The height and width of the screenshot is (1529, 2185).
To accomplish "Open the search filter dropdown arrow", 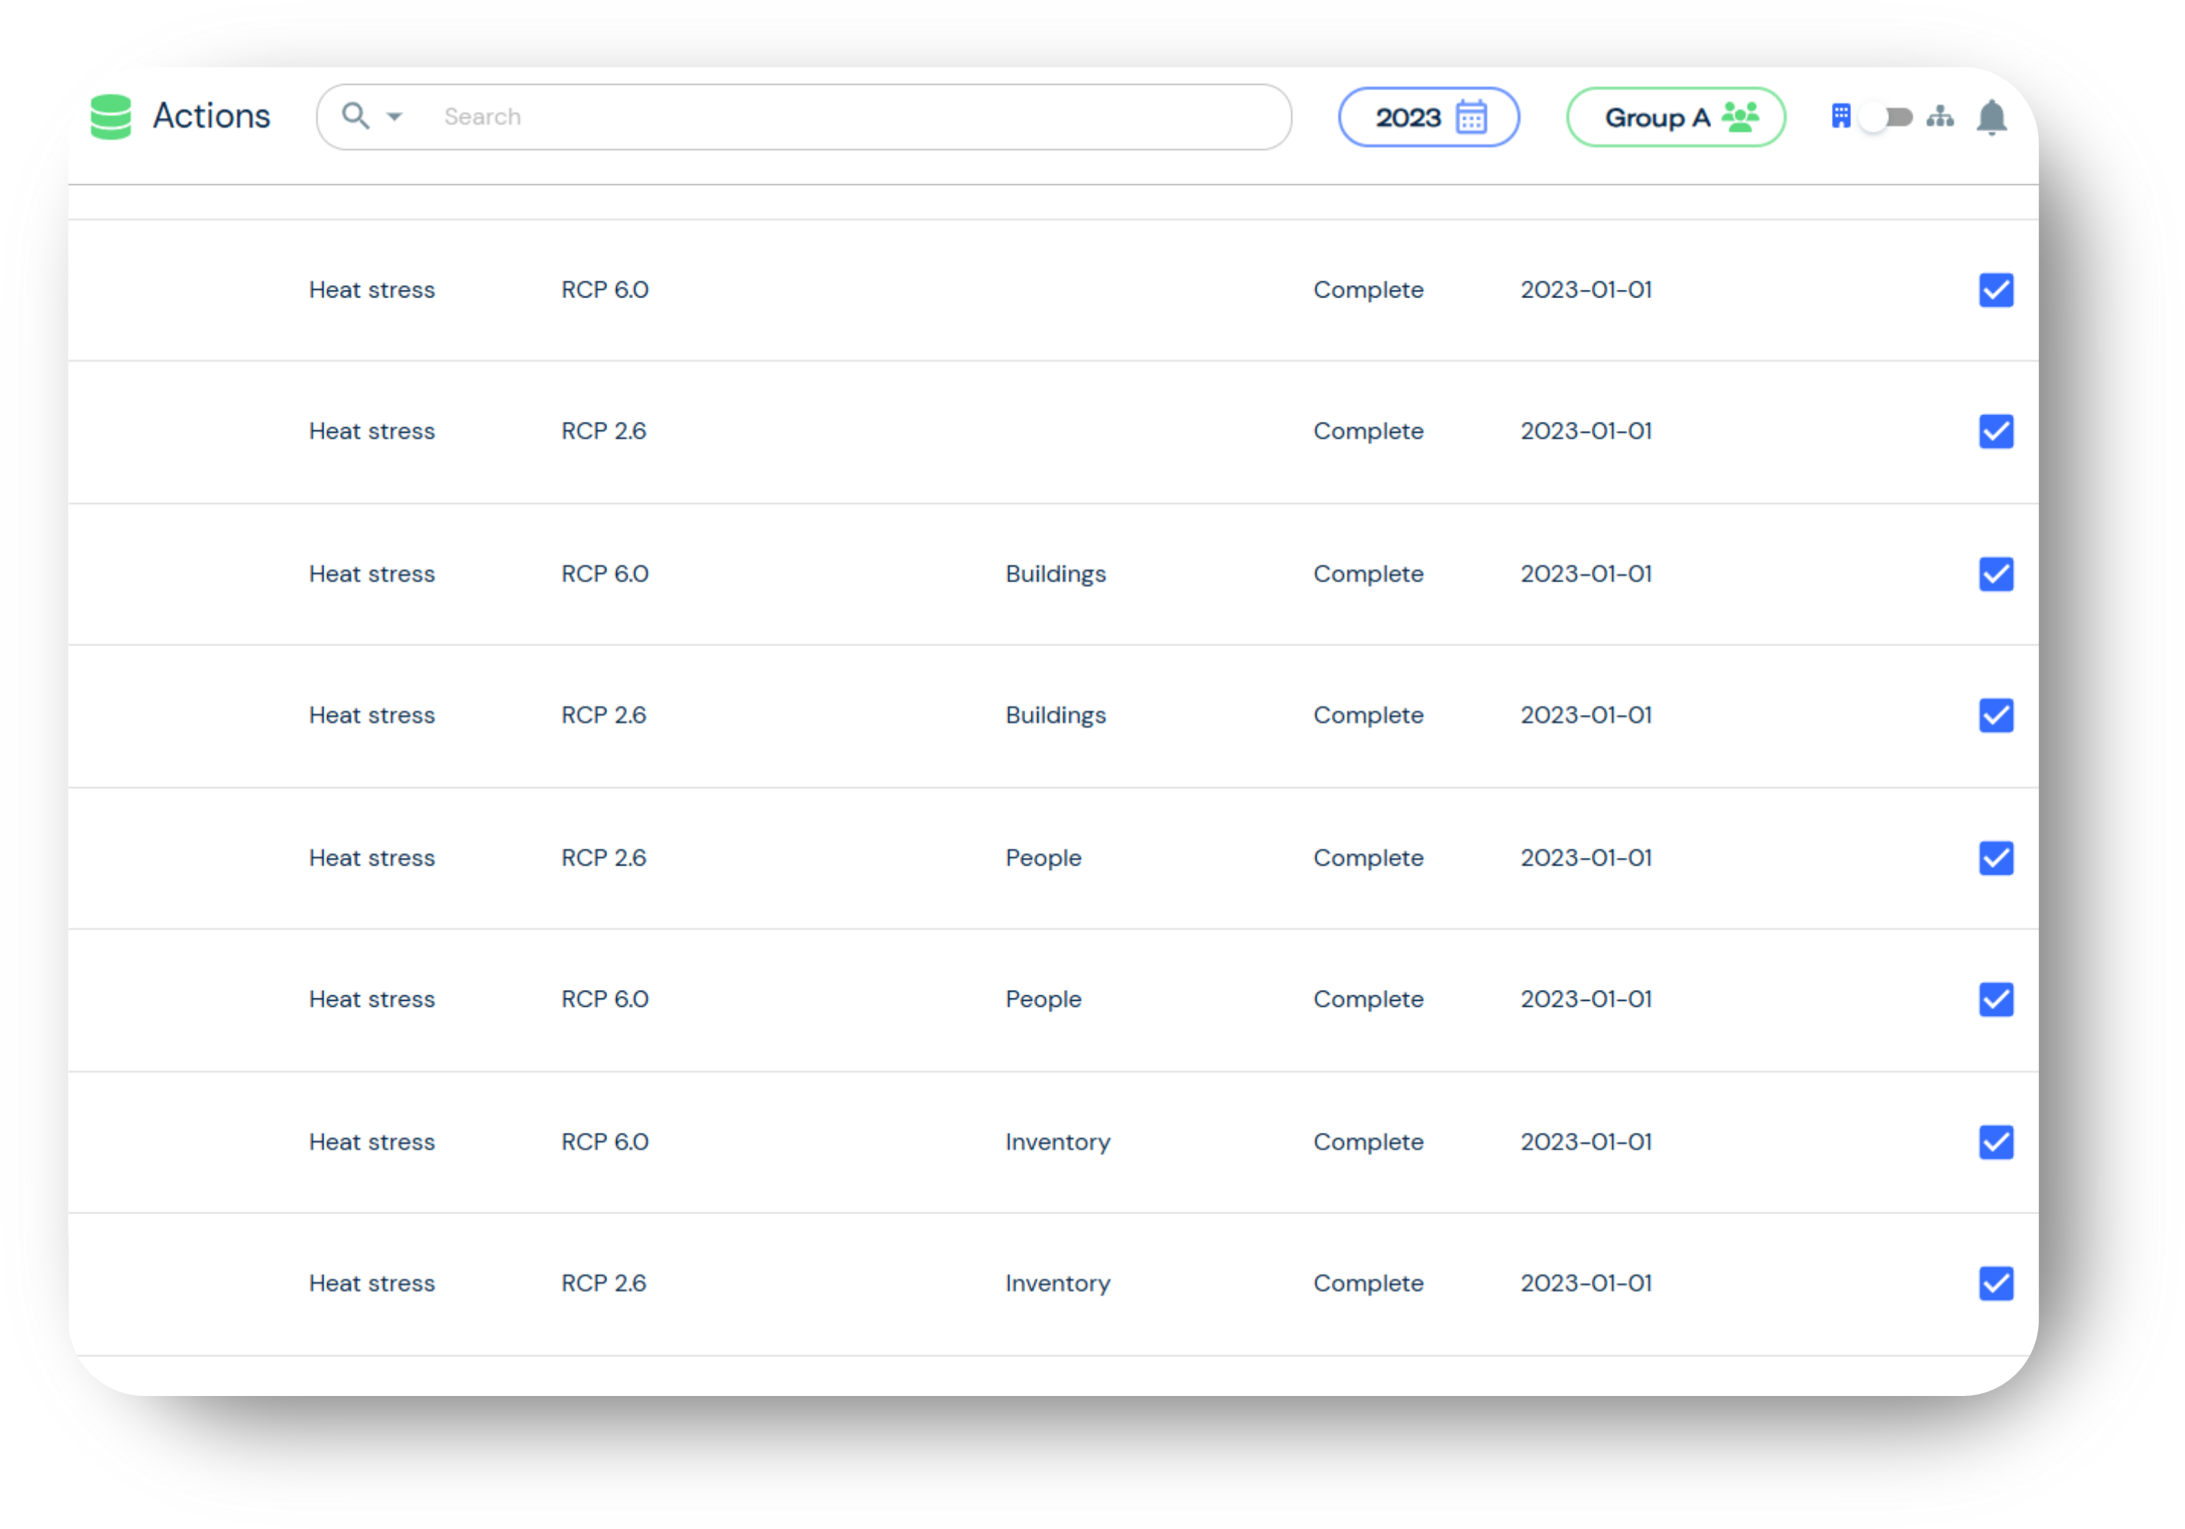I will (394, 117).
